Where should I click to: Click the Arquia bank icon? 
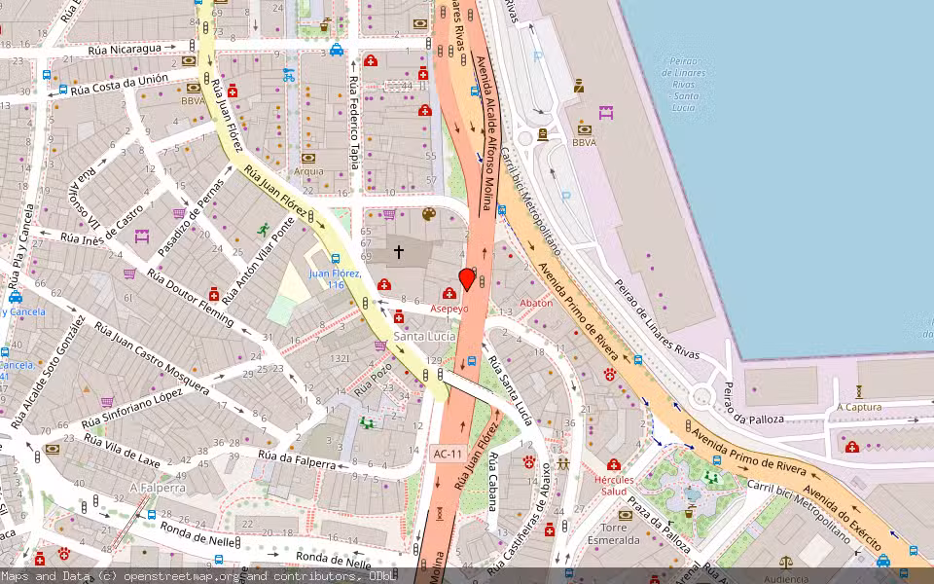(307, 158)
